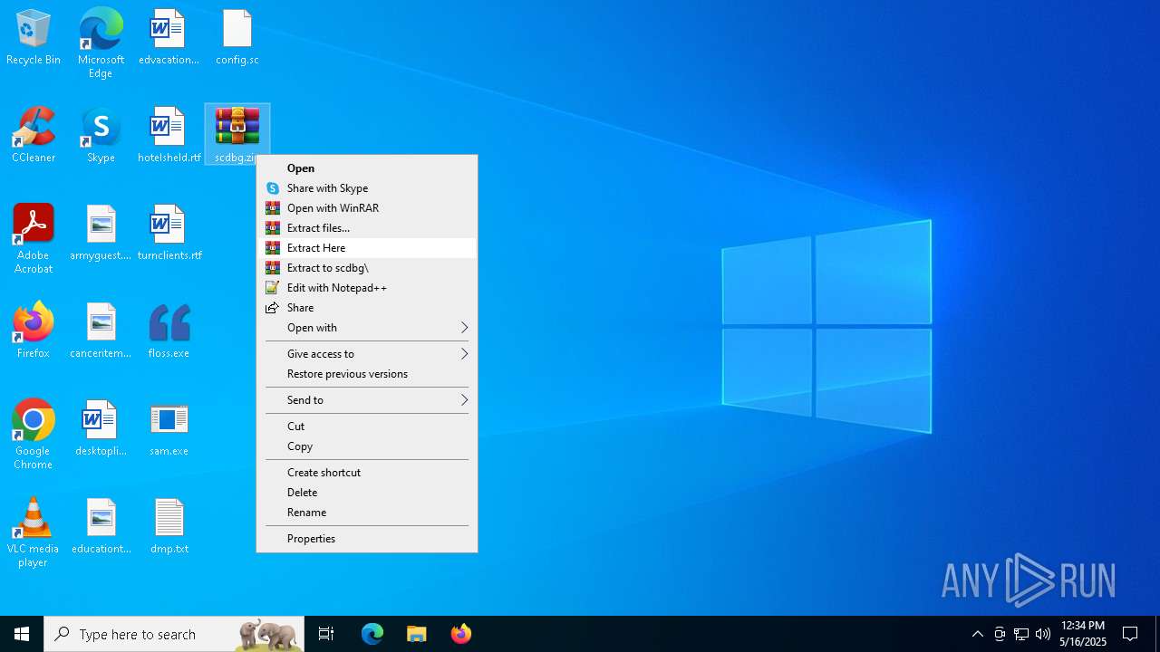Choose Extract to scdbg\ entry
The height and width of the screenshot is (652, 1160).
click(367, 268)
